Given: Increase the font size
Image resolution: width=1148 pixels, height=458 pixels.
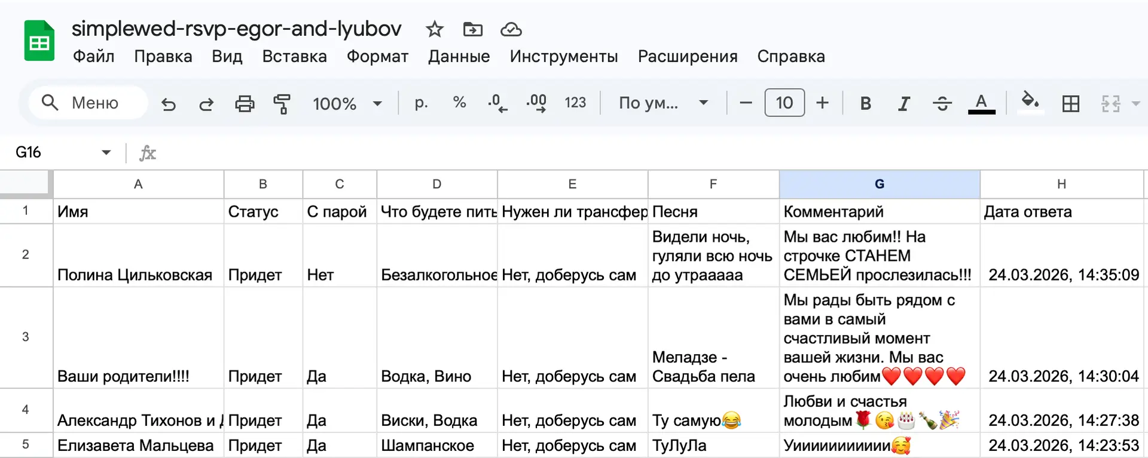Looking at the screenshot, I should pyautogui.click(x=823, y=103).
